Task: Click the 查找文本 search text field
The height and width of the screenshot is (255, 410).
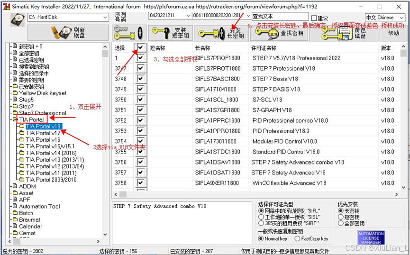Action: pos(280,17)
